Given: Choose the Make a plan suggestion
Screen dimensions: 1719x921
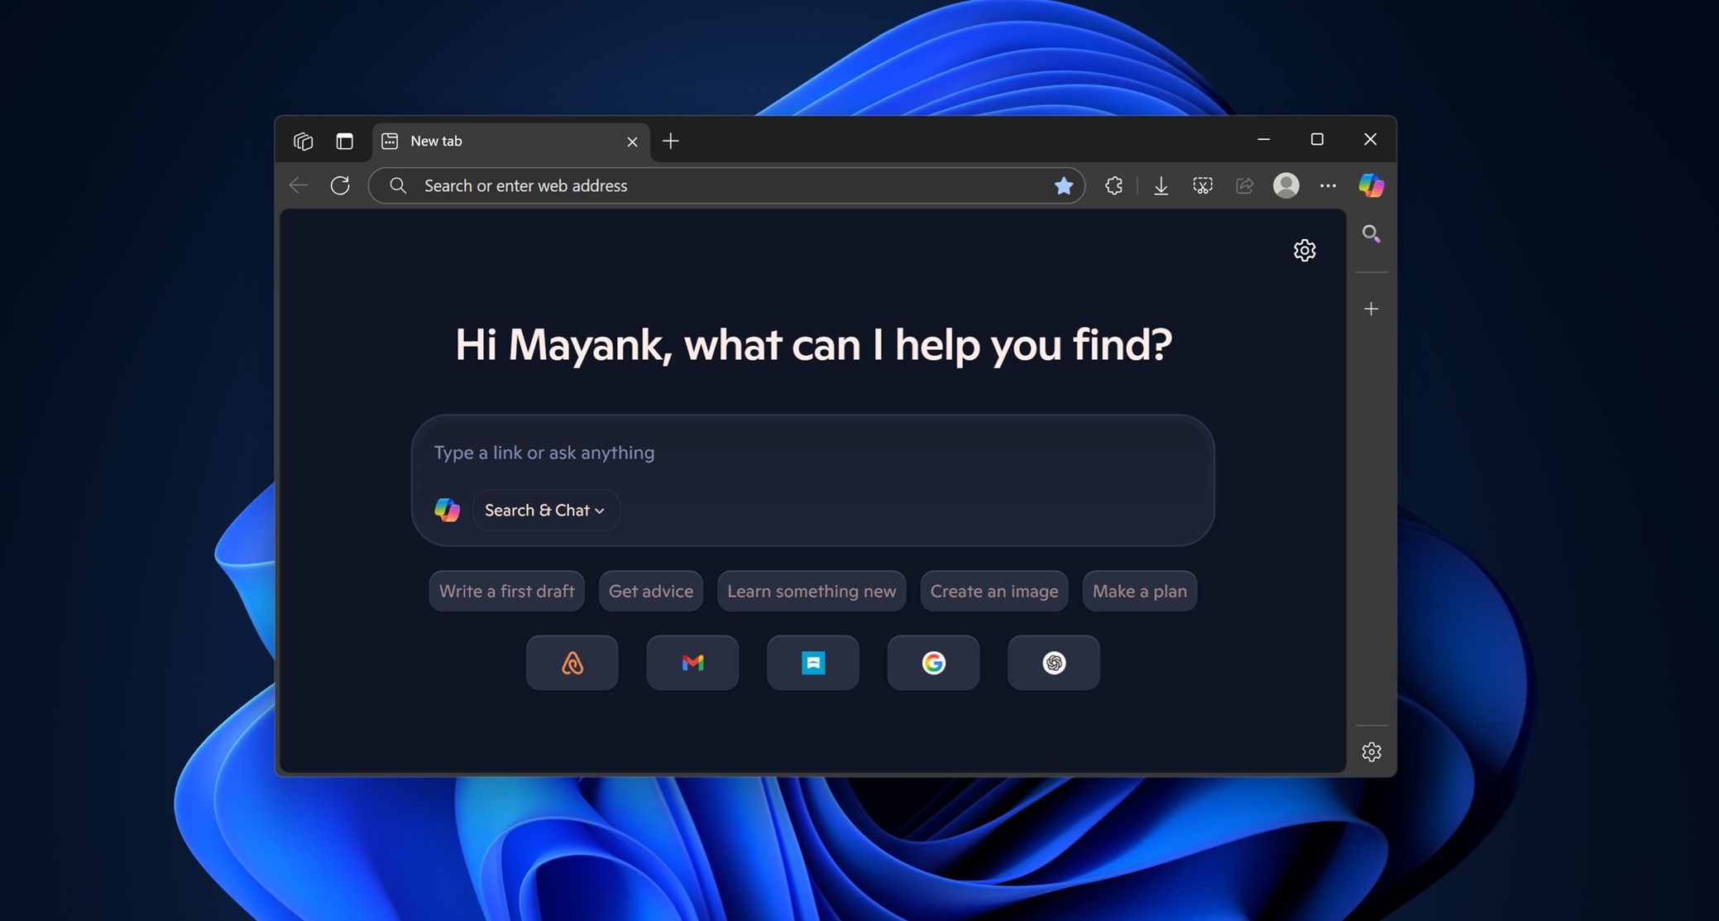Looking at the screenshot, I should point(1139,591).
